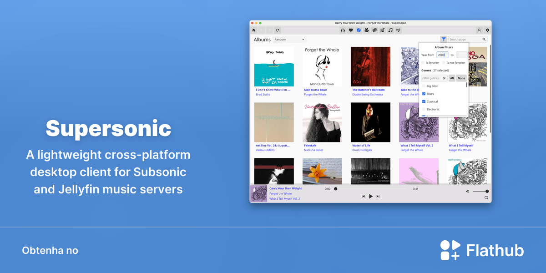Open orange lily flower album cover
The width and height of the screenshot is (546, 273).
[322, 171]
